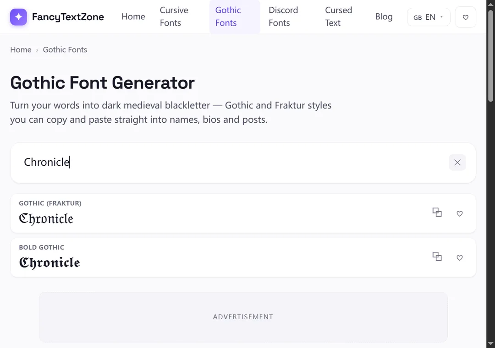Click the scrollbar down arrow
The height and width of the screenshot is (348, 495).
(x=490, y=343)
